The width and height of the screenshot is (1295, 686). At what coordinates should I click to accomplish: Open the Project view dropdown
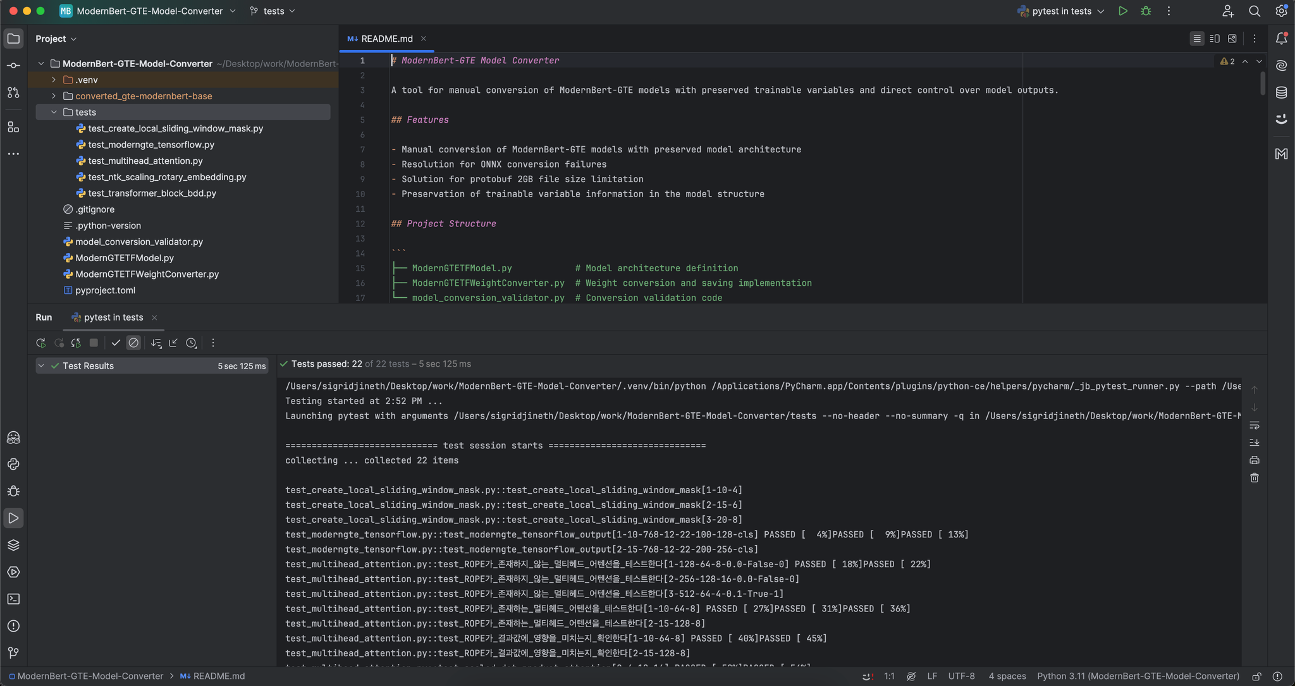click(x=56, y=39)
